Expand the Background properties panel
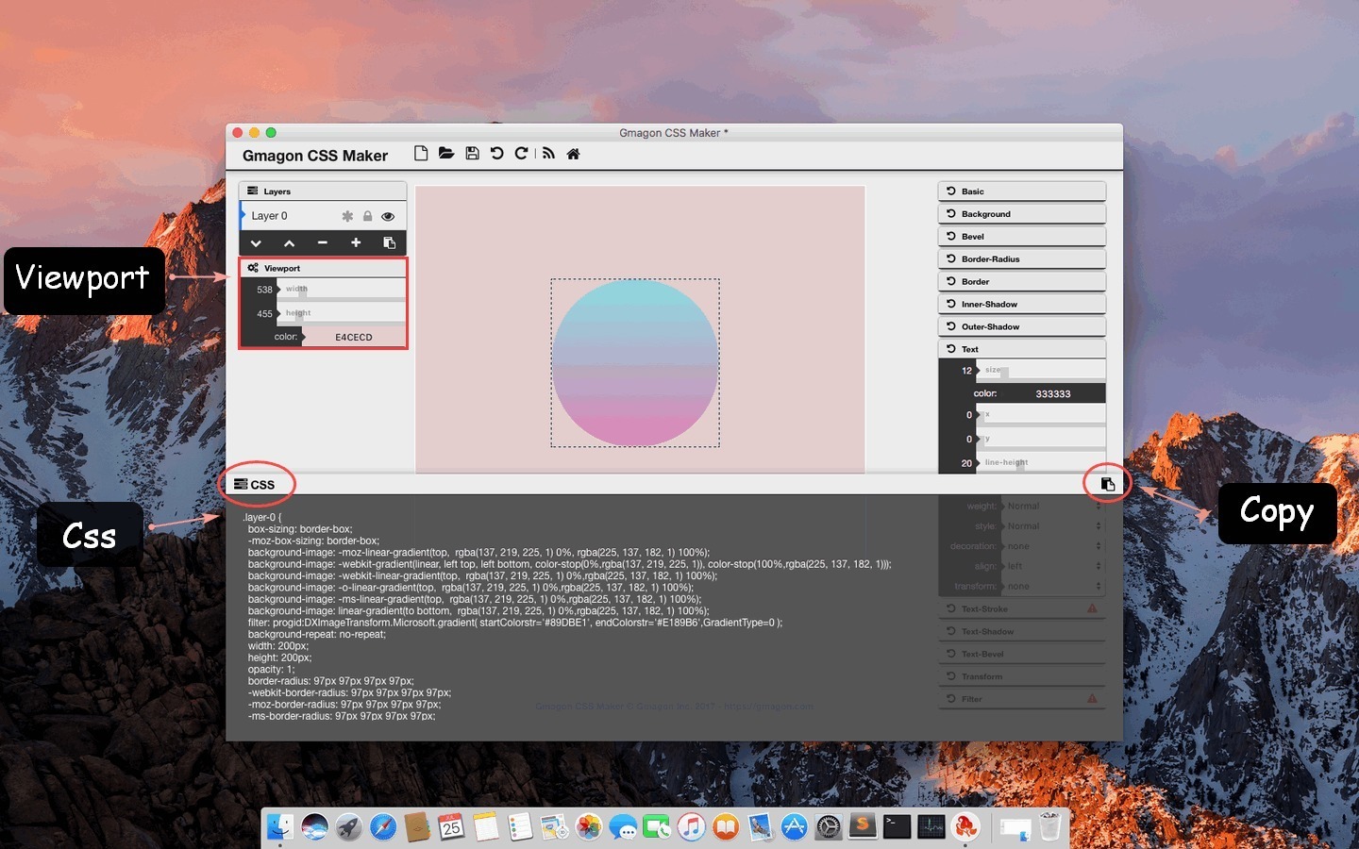1359x849 pixels. pos(1021,214)
